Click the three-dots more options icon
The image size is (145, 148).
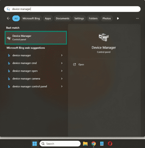[137, 18]
